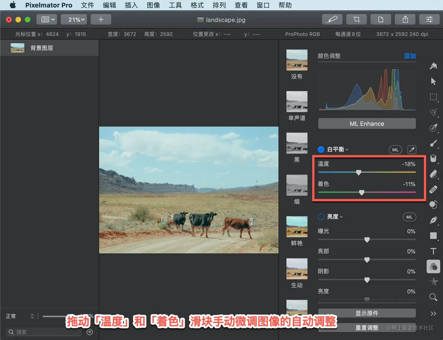Open the settings sliders toolbar button
The height and width of the screenshot is (340, 443).
tap(430, 19)
